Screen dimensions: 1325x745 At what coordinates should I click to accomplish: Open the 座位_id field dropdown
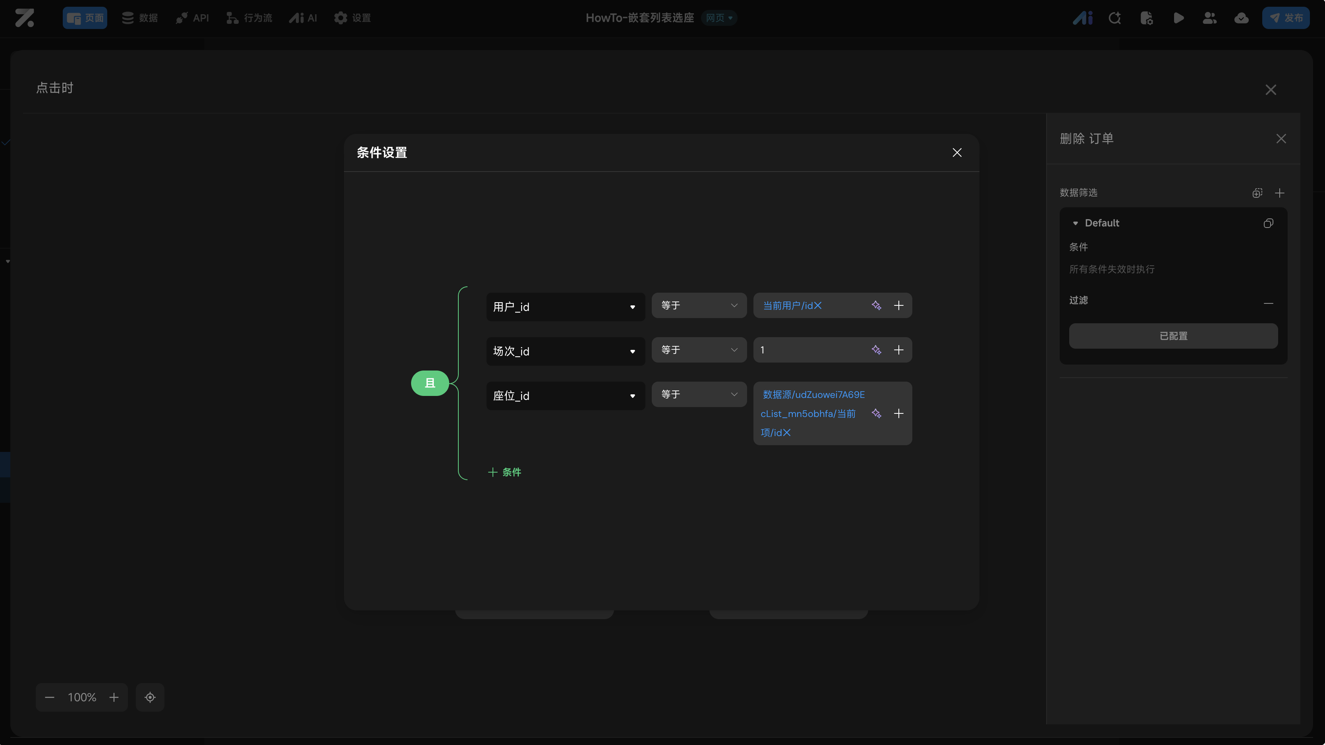(565, 396)
